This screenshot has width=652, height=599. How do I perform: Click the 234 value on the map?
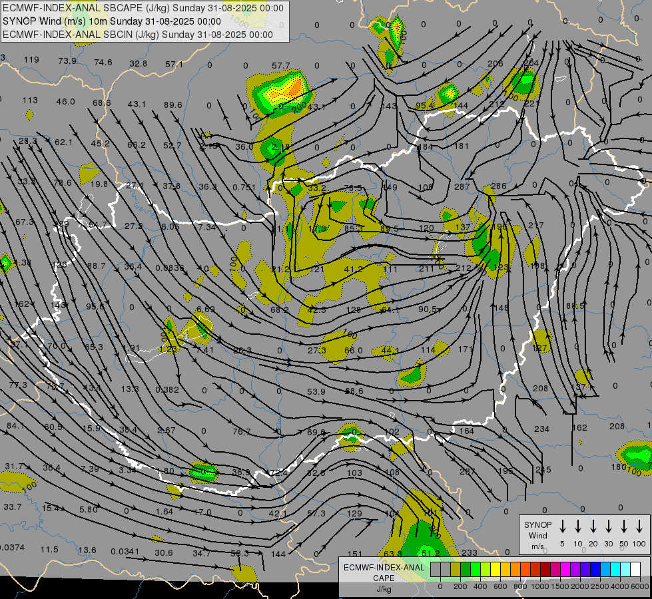click(x=541, y=429)
